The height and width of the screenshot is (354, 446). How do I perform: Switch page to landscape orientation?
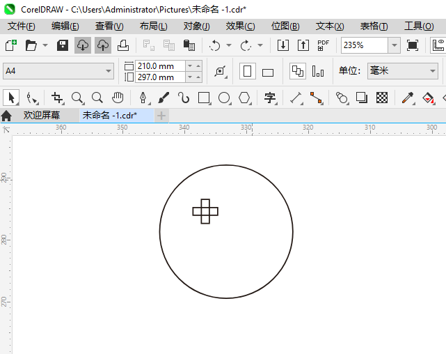(x=268, y=72)
